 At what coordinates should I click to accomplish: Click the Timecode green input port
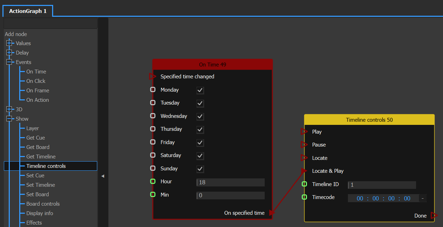[305, 197]
